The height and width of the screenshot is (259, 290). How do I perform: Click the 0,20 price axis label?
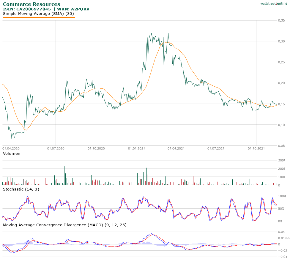click(x=281, y=83)
